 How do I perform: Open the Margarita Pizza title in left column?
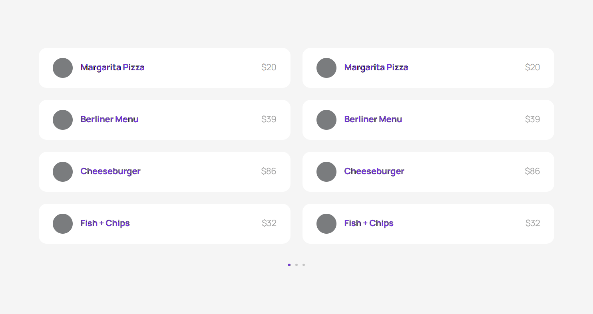112,68
